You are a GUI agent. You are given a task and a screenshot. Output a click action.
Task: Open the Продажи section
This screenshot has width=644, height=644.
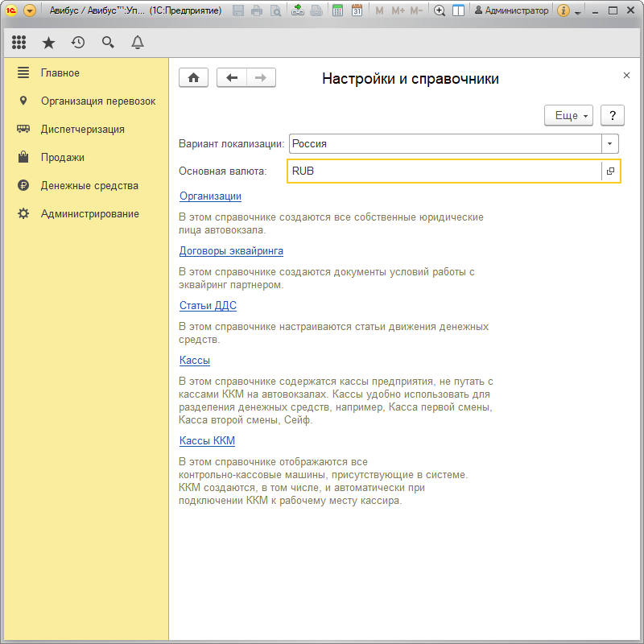63,157
